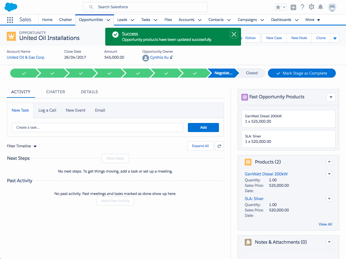Click the GenWatt Diesel 200kW product card

[288, 119]
